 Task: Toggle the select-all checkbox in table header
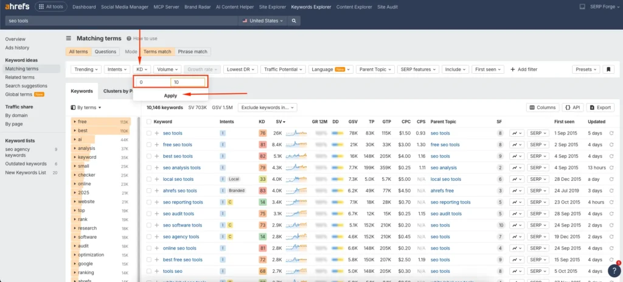pos(149,122)
